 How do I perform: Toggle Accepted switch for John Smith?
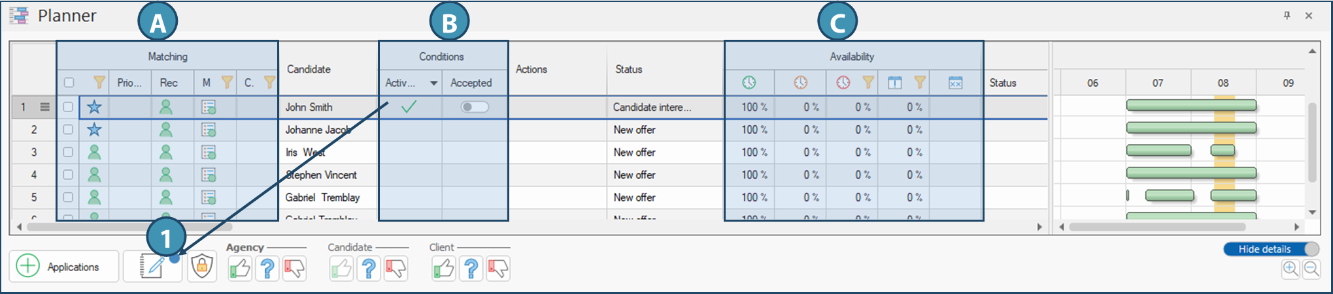point(475,107)
